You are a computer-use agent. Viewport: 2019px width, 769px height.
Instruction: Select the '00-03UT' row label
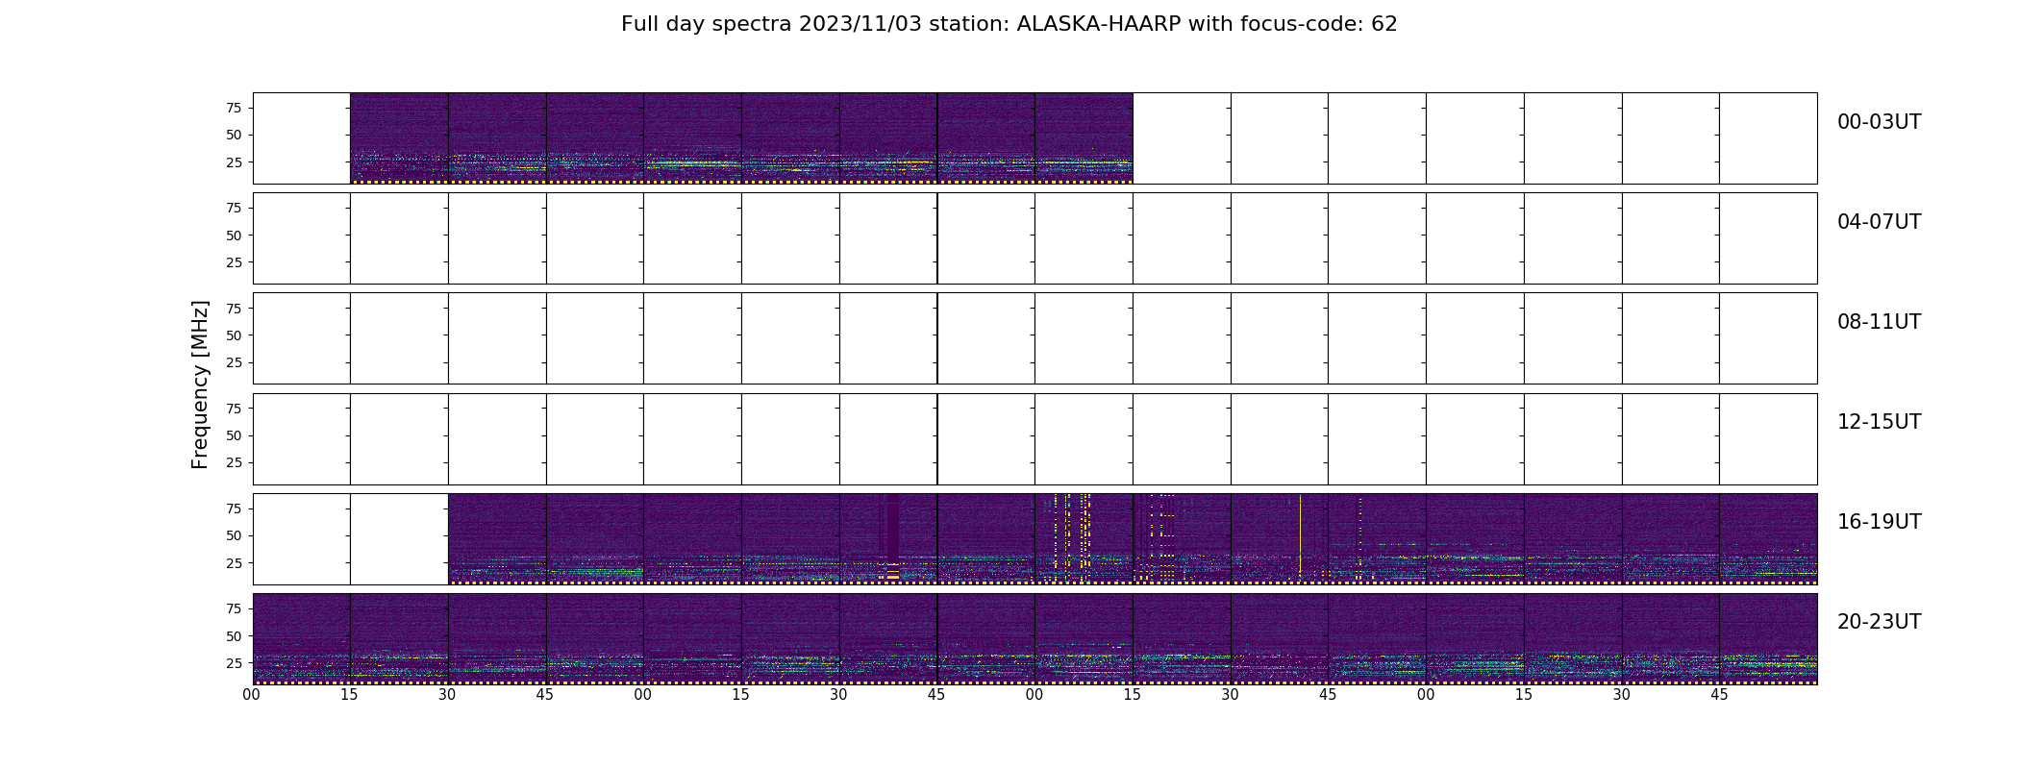[1879, 122]
